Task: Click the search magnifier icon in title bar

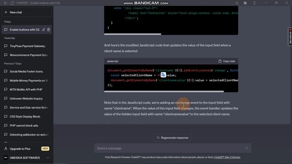Action: (x=237, y=3)
